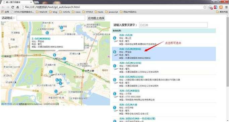229x122 pixels.
Task: Reload the gd_autoSearch.html page
Action: 13,7
